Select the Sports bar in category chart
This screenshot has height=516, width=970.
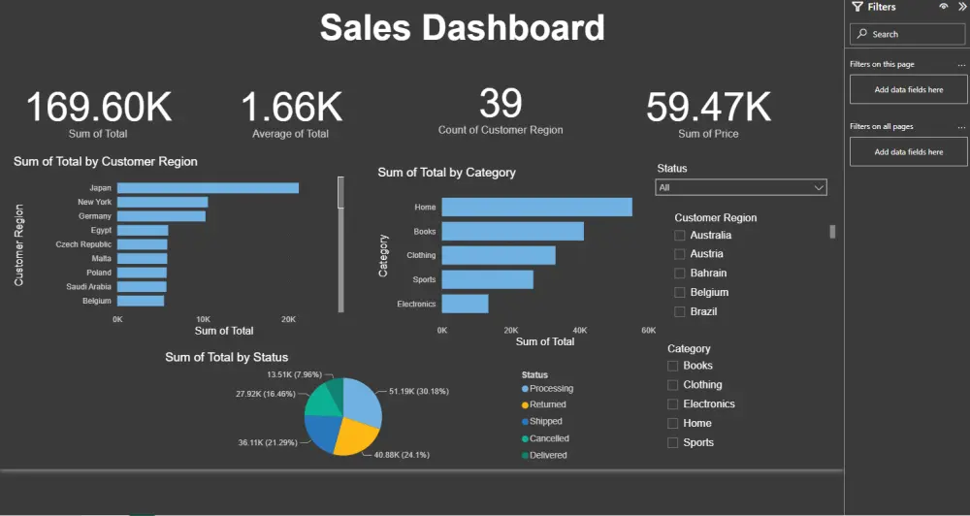[488, 279]
